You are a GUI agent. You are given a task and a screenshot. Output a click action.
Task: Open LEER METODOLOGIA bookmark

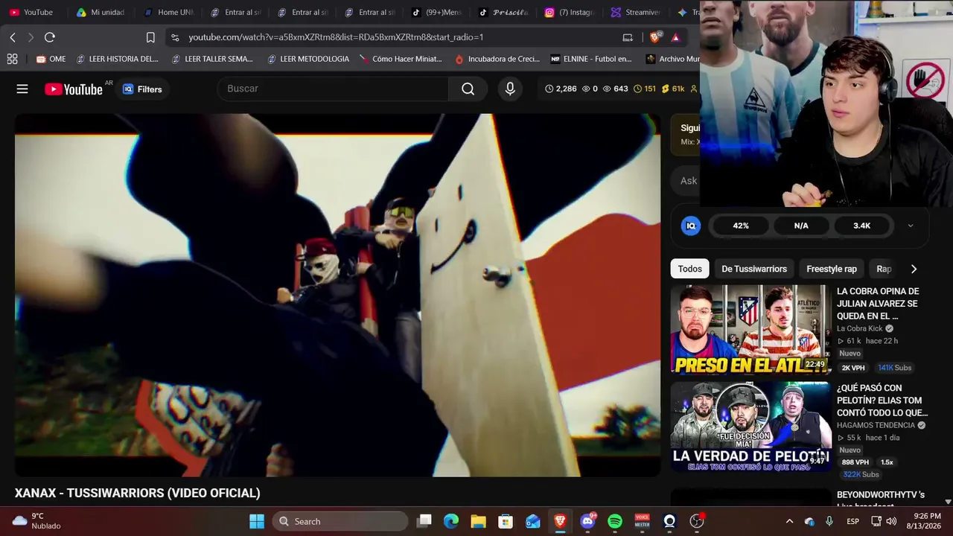click(307, 59)
